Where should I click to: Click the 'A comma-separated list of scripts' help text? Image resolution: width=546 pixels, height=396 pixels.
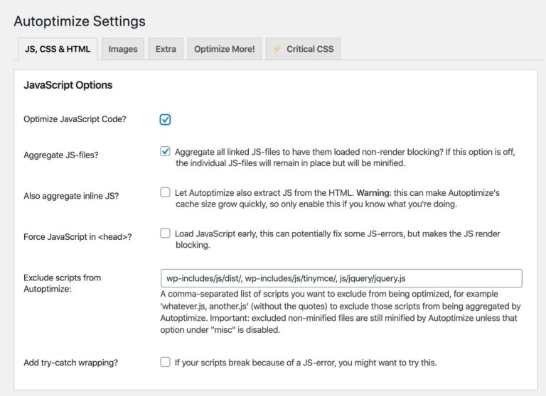click(341, 312)
